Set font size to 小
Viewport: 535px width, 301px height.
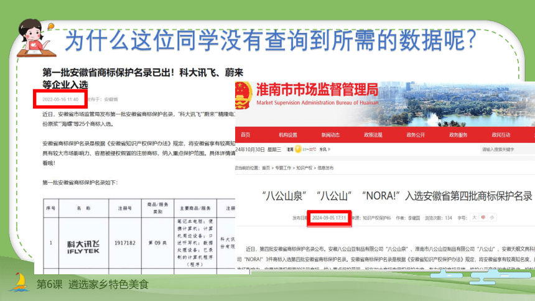(x=492, y=218)
